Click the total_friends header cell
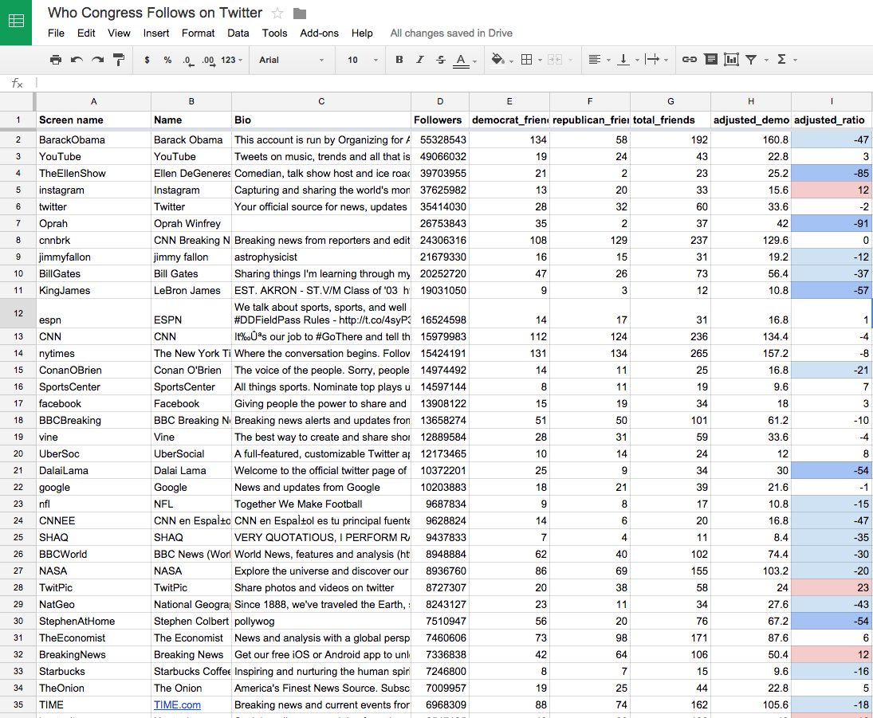 click(670, 120)
